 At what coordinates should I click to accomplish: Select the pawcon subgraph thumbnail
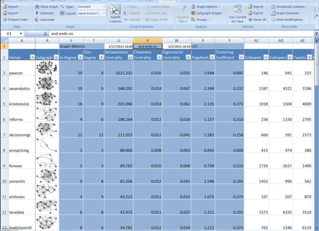47,68
